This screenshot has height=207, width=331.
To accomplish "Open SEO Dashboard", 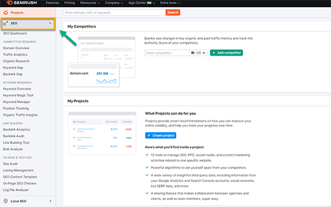I will click(x=15, y=33).
